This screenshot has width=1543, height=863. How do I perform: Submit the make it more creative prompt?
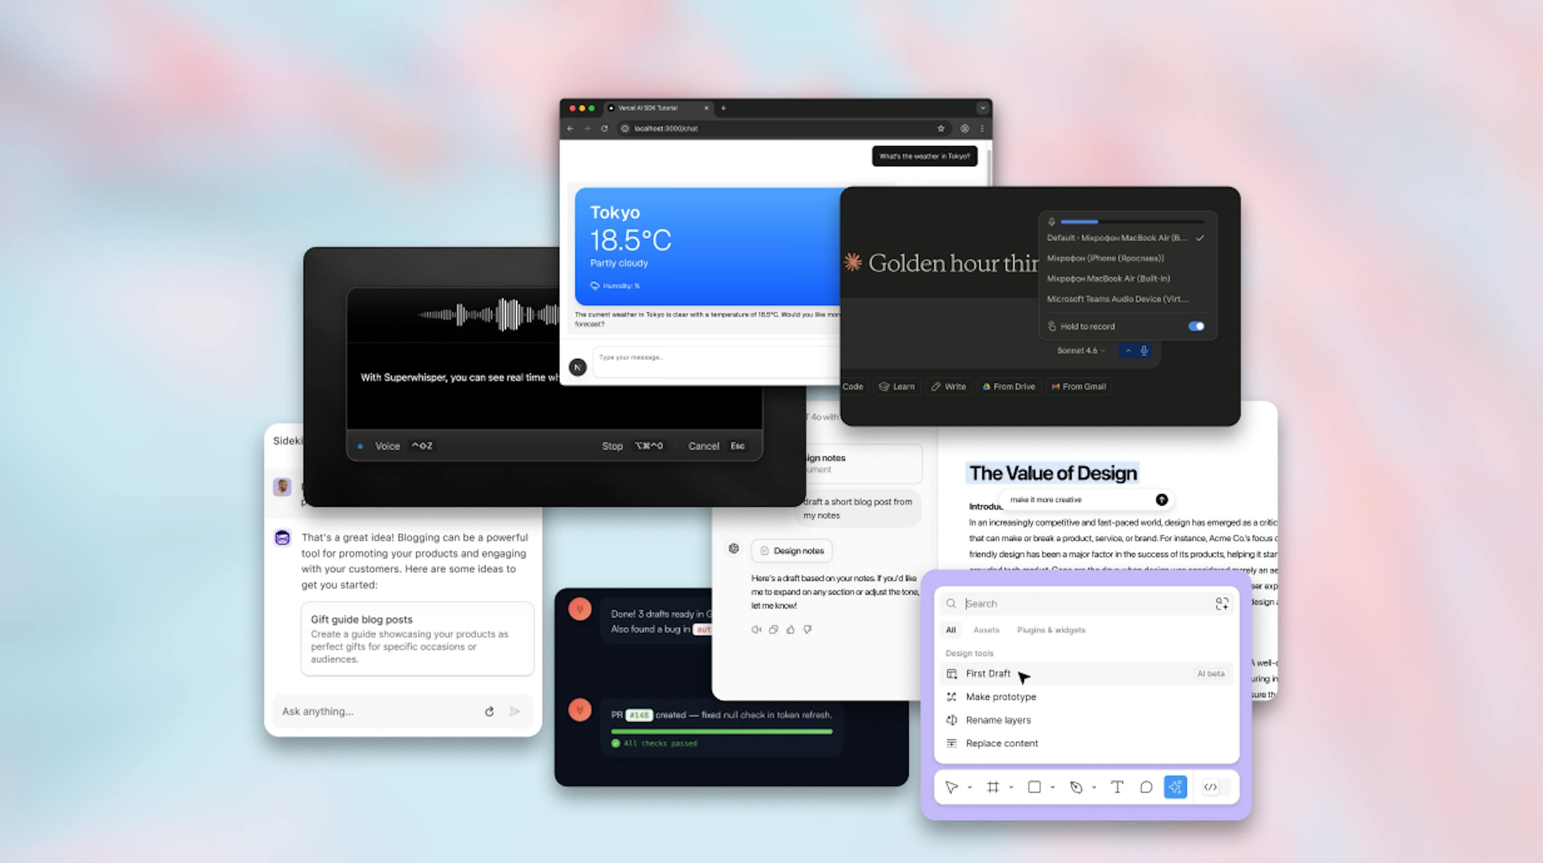click(1161, 499)
